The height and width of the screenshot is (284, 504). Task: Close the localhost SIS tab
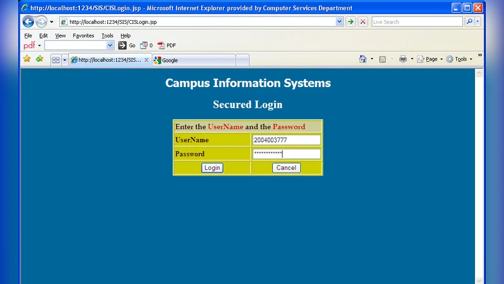146,60
